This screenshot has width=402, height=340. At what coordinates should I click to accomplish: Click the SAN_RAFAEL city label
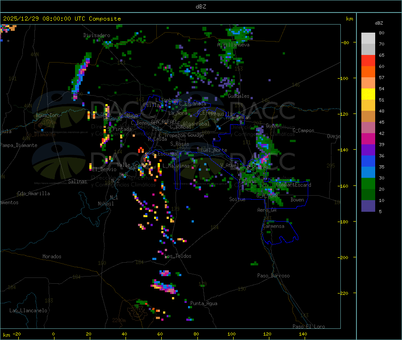click(164, 122)
